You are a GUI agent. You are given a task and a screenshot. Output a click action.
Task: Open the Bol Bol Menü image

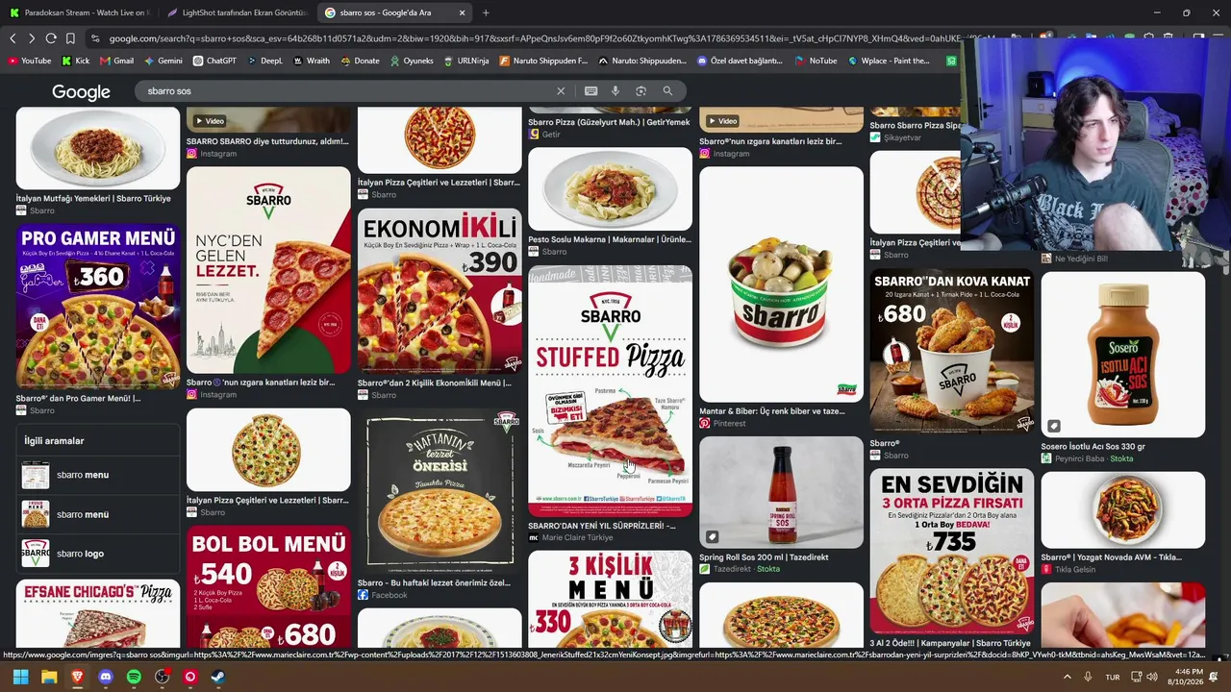tap(268, 587)
